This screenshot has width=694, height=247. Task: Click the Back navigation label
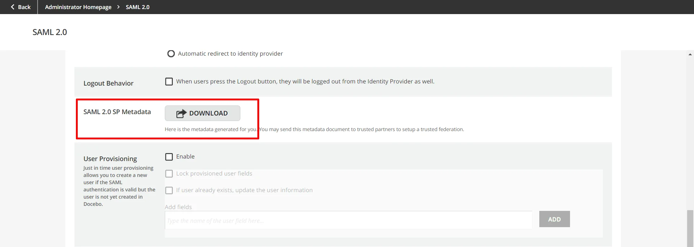(23, 7)
